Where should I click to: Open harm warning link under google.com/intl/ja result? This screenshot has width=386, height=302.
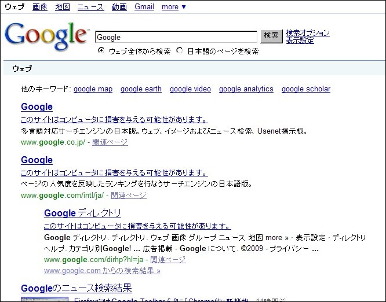point(114,173)
